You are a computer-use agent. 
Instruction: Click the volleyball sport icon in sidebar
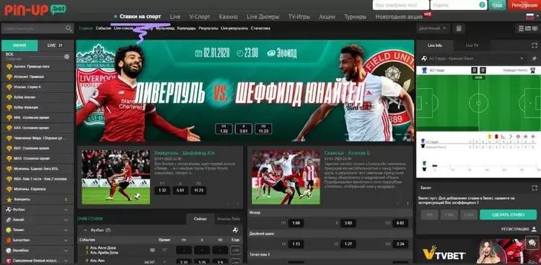point(9,250)
